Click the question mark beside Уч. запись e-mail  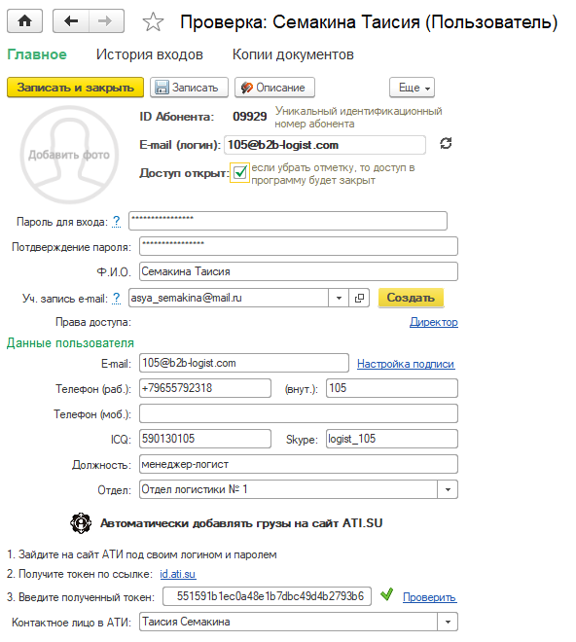pyautogui.click(x=117, y=298)
